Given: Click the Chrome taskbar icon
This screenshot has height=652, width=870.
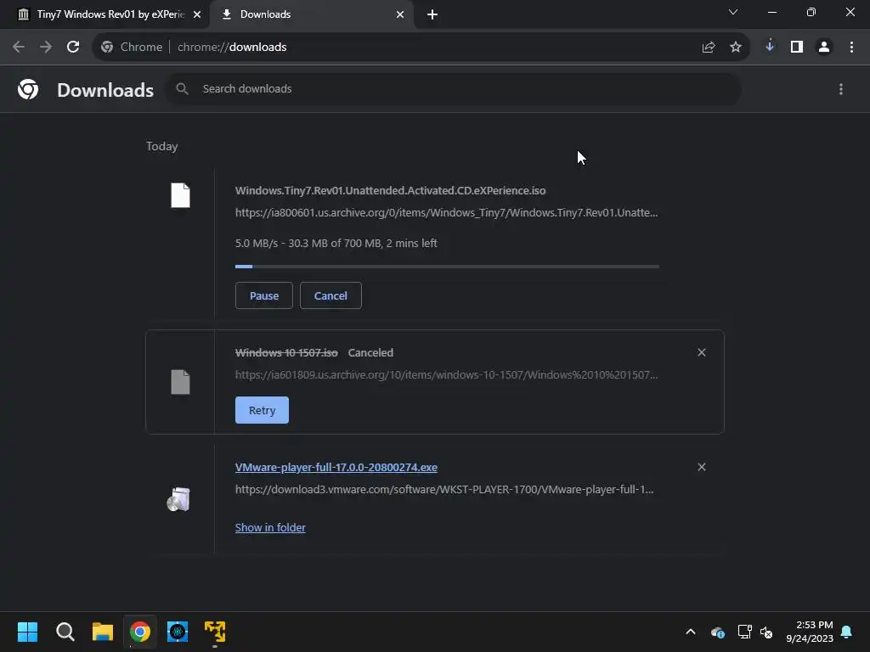Looking at the screenshot, I should 140,632.
